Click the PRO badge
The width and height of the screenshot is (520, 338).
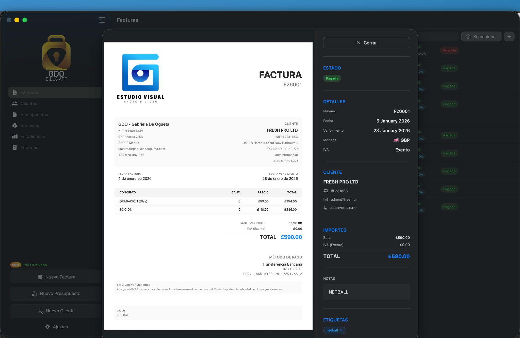tap(15, 265)
